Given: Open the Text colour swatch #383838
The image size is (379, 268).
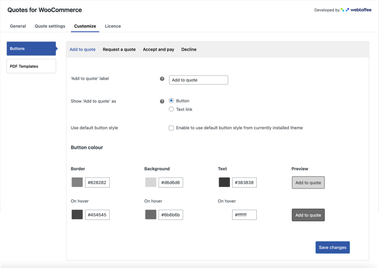Looking at the screenshot, I should pos(224,182).
